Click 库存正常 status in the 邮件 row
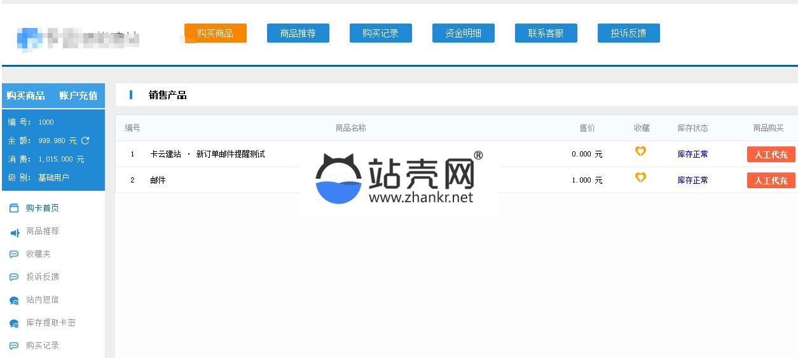 (692, 180)
